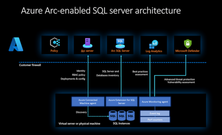
Task: Click the Log Analytics label
Action: pyautogui.click(x=154, y=51)
